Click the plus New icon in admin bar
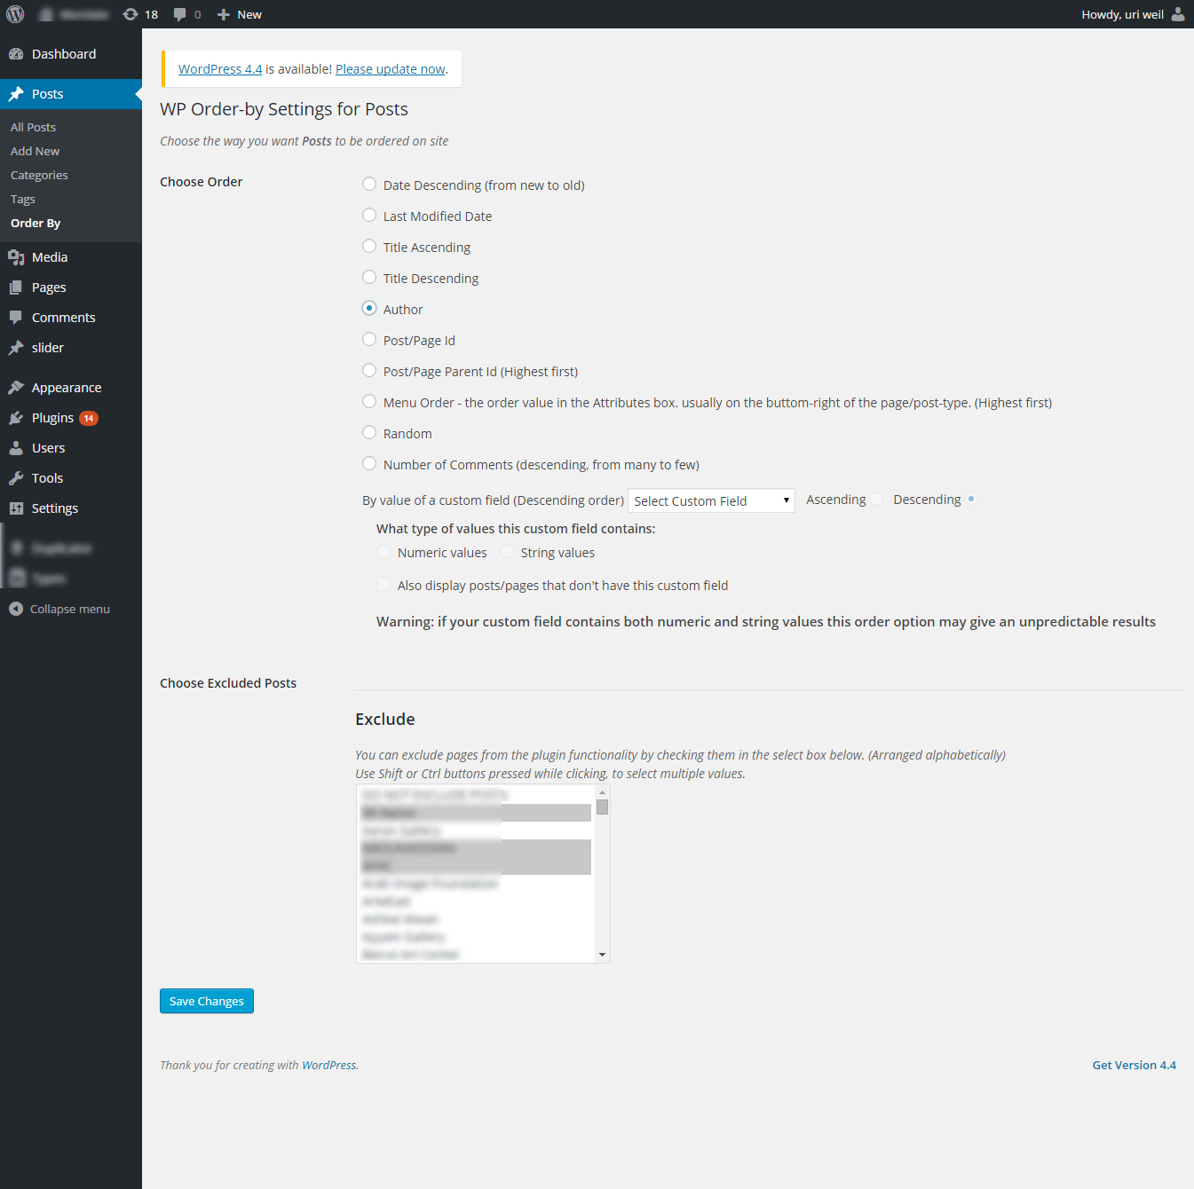The height and width of the screenshot is (1189, 1194). pyautogui.click(x=224, y=14)
